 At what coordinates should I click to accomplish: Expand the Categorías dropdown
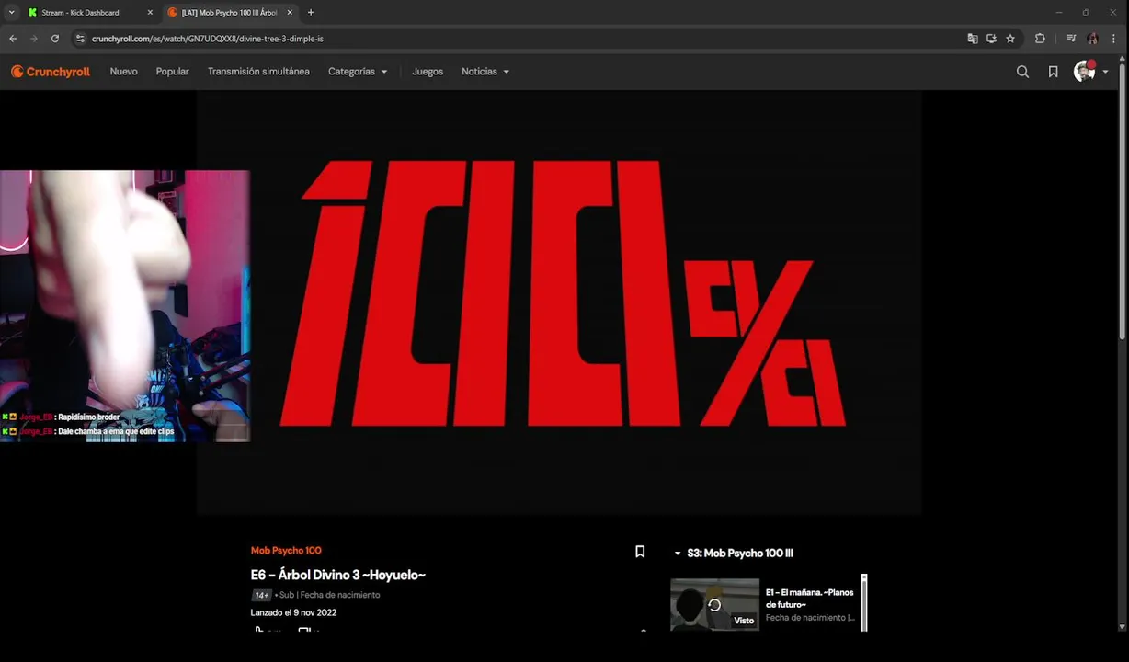point(358,72)
